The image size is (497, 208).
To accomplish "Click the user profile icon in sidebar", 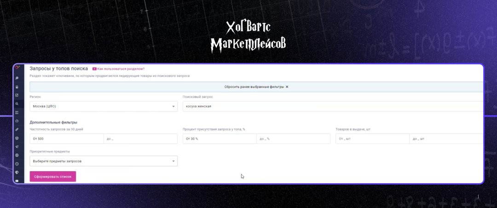I will 17,155.
